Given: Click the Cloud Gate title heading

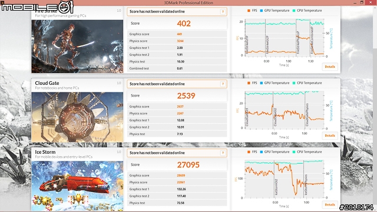Looking at the screenshot, I should [x=47, y=83].
